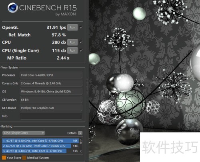The height and width of the screenshot is (162, 200).
Task: Click the brown Identical System swatch
Action: tap(24, 158)
